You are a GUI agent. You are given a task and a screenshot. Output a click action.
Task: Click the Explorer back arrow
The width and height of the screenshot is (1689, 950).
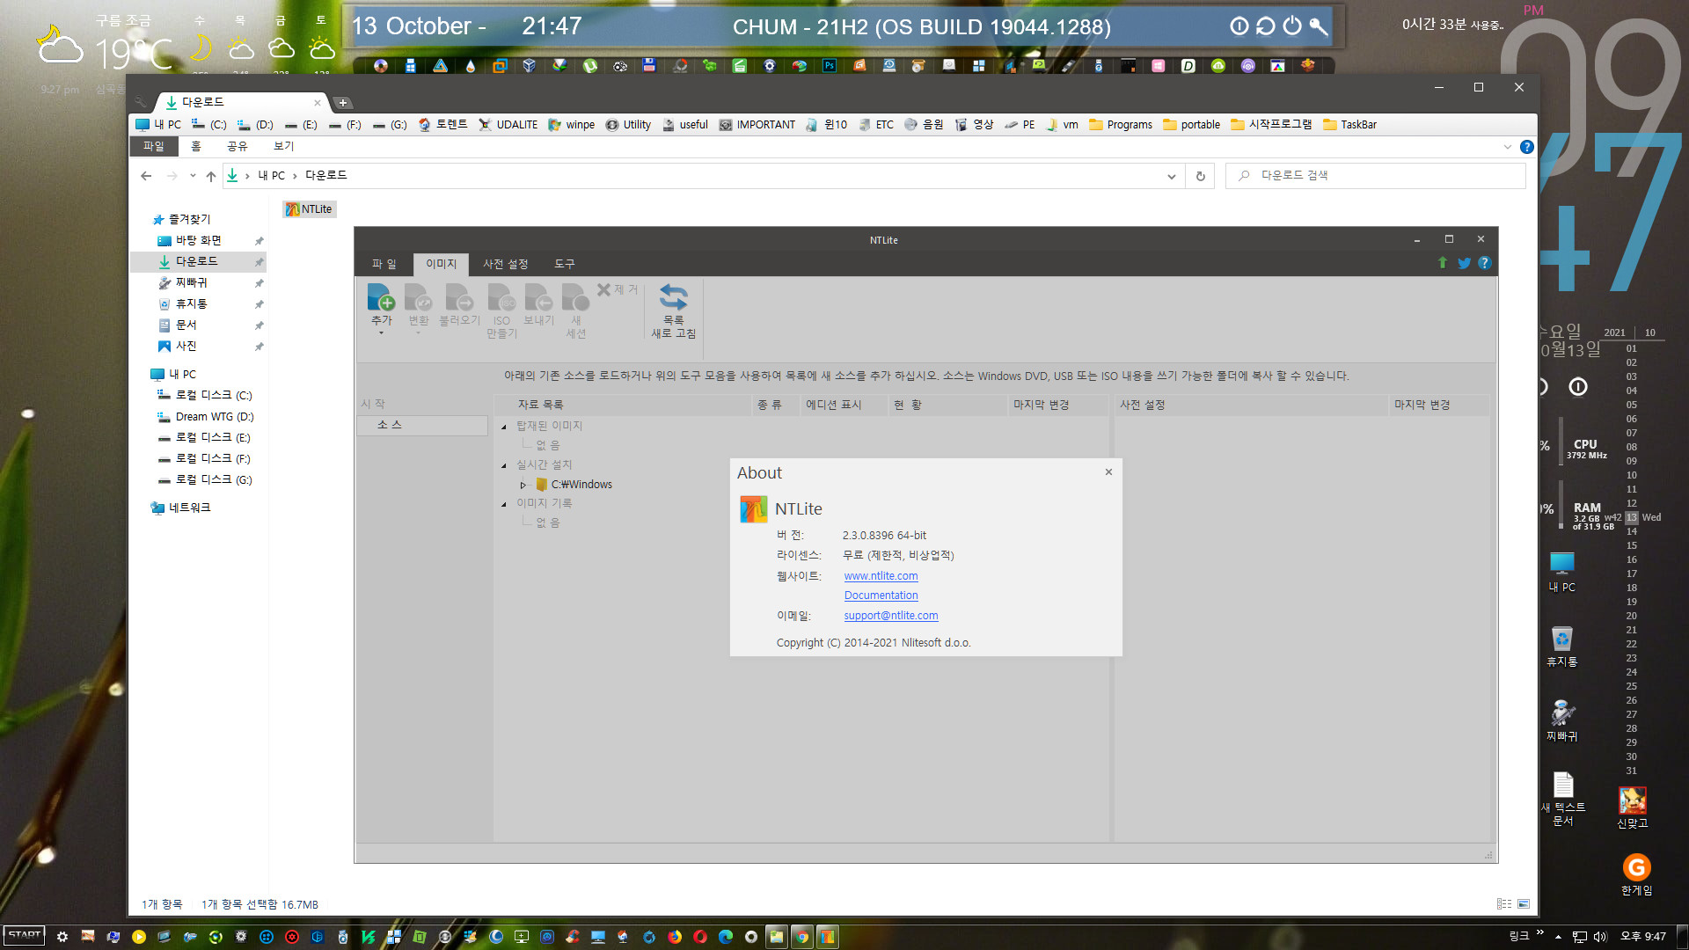click(x=146, y=176)
